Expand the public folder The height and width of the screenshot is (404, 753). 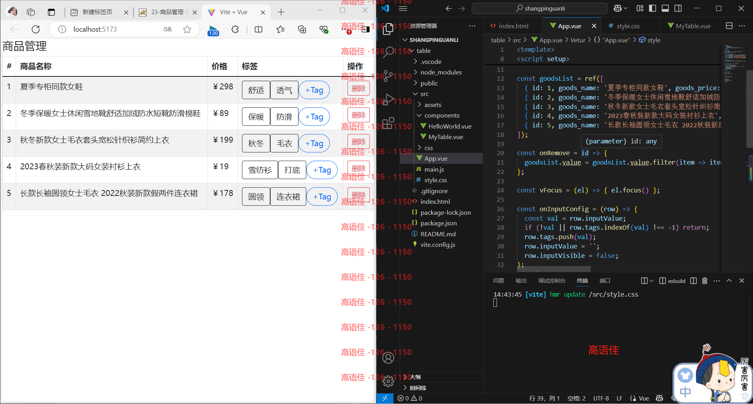pos(442,83)
